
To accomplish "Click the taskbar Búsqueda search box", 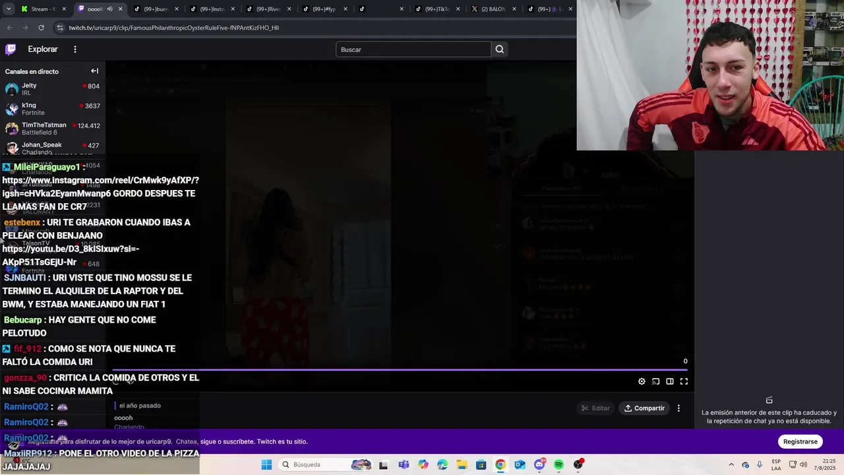I will click(x=326, y=464).
